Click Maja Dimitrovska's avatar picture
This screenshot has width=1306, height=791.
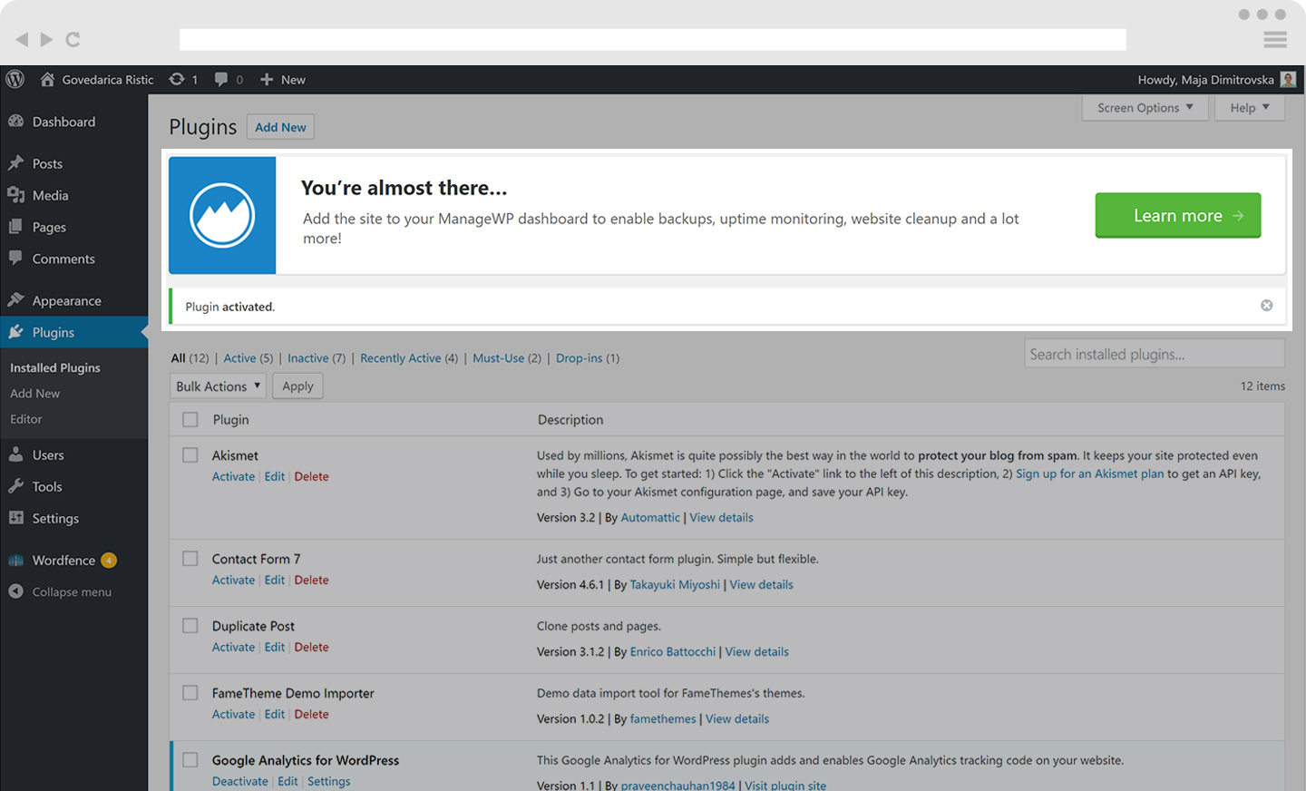coord(1288,79)
